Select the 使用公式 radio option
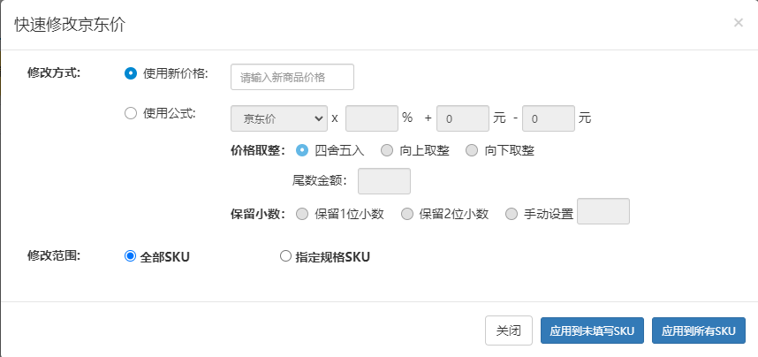Screen dimensions: 758x357 131,113
